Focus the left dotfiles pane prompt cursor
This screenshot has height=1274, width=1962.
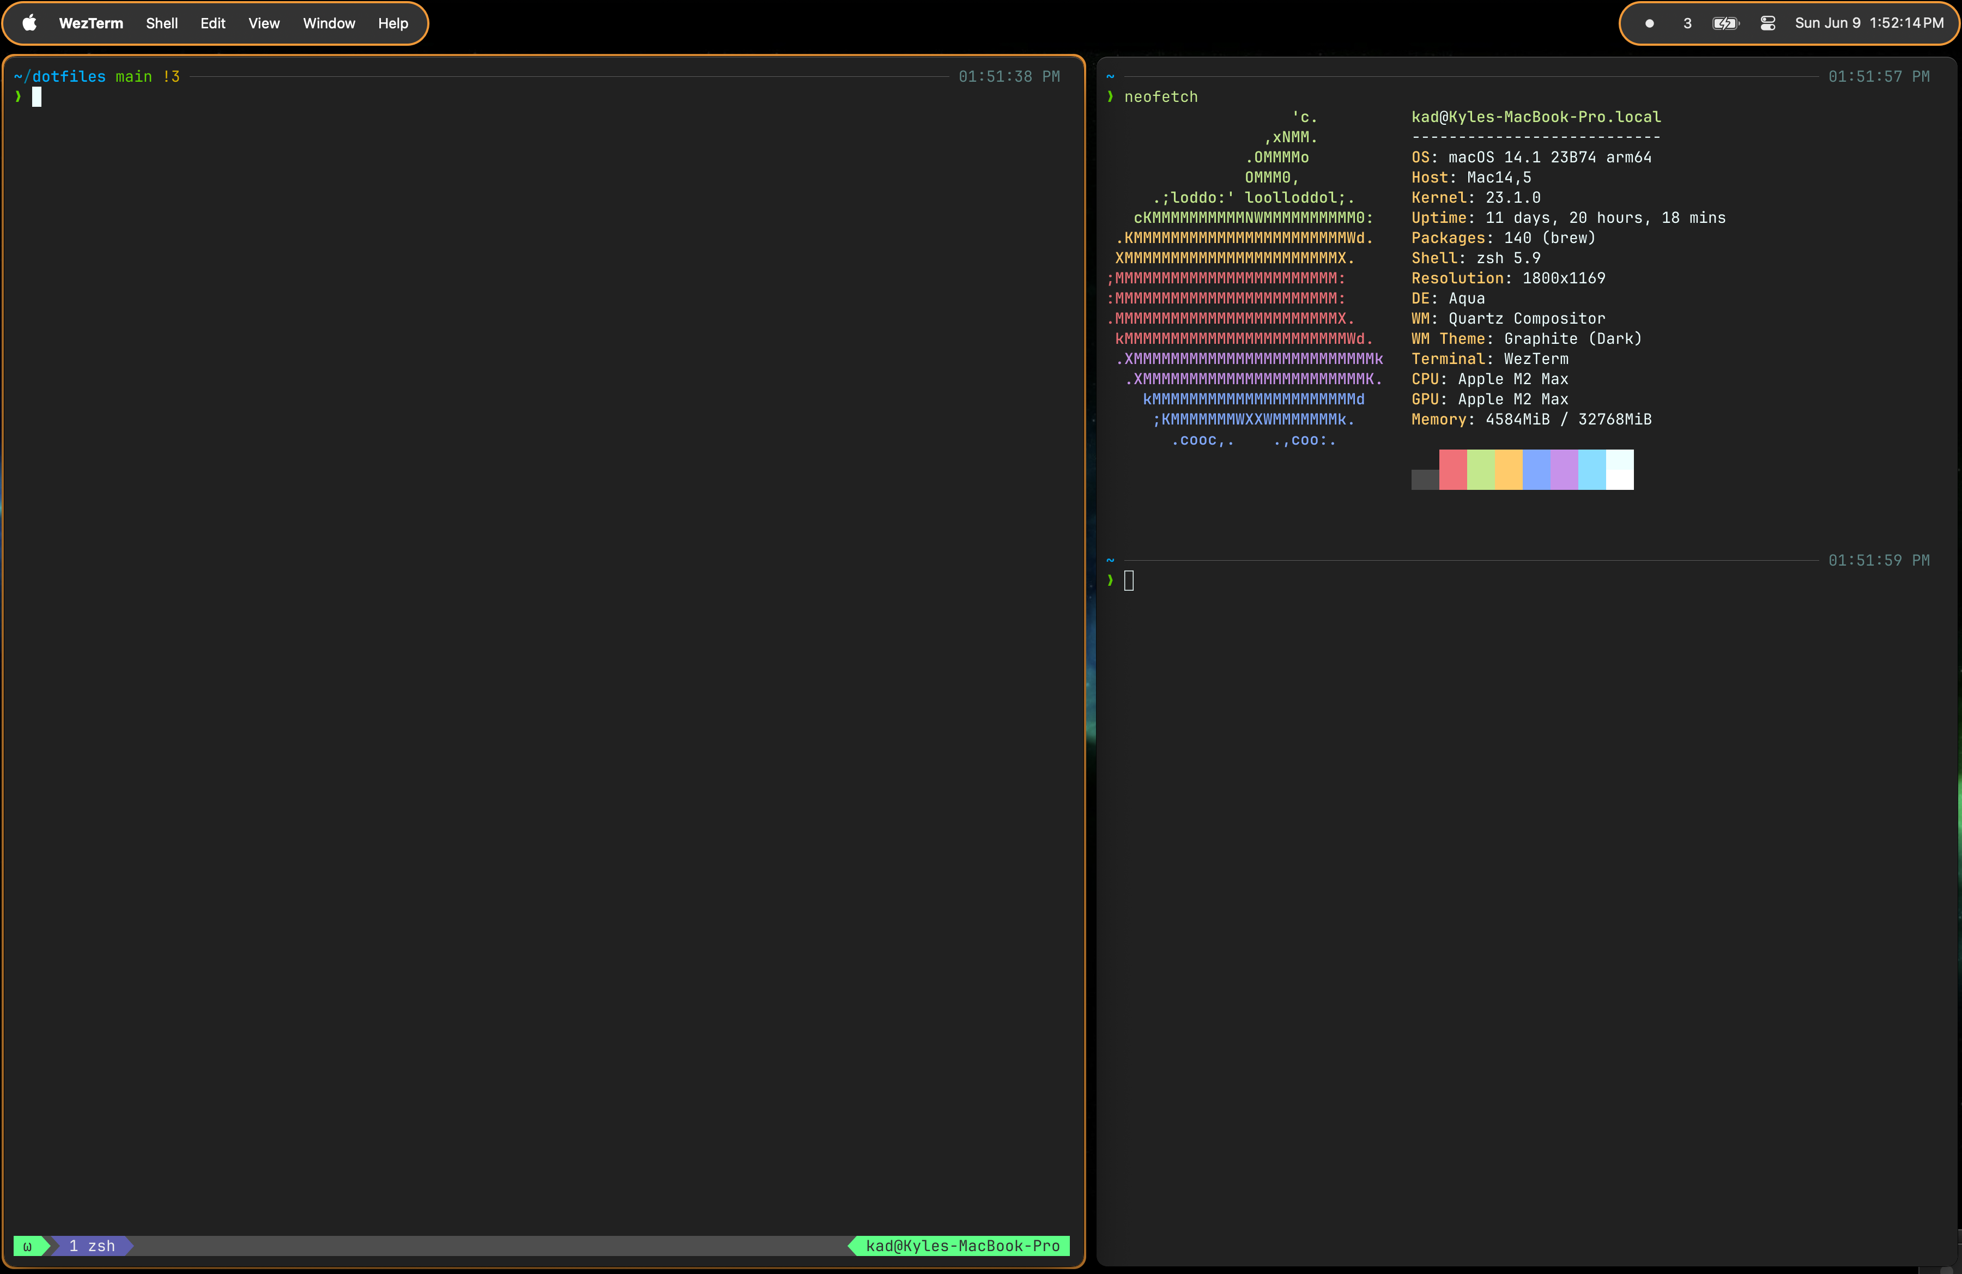(37, 97)
